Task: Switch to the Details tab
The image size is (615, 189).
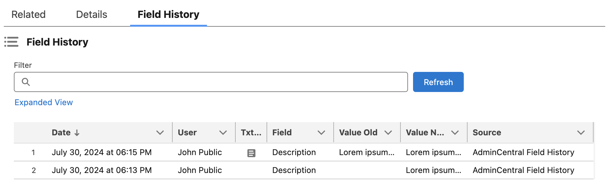Action: 92,14
